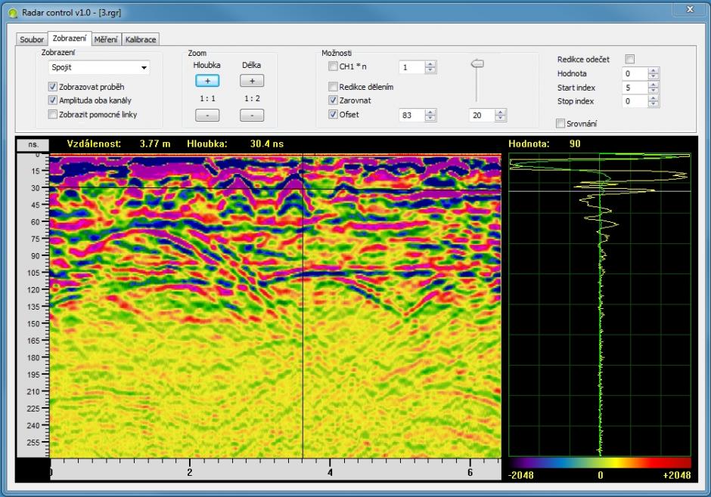Click the Hloubka zoom-out minus button
This screenshot has width=711, height=497.
[x=206, y=115]
